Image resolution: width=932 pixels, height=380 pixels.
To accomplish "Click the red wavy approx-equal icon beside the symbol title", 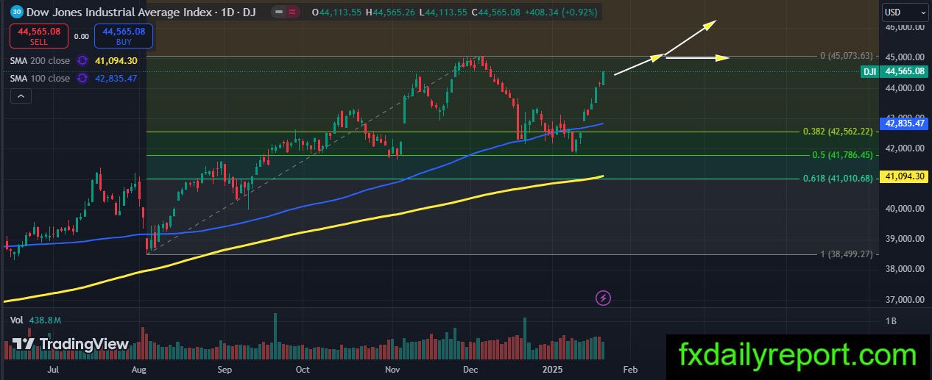I will point(294,12).
